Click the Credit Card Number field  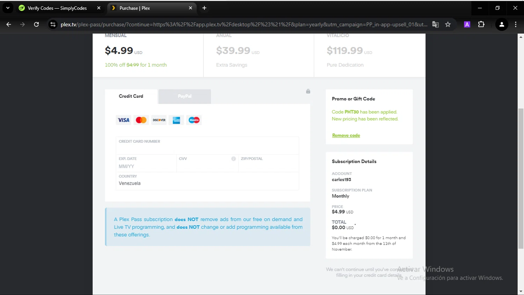click(x=207, y=148)
